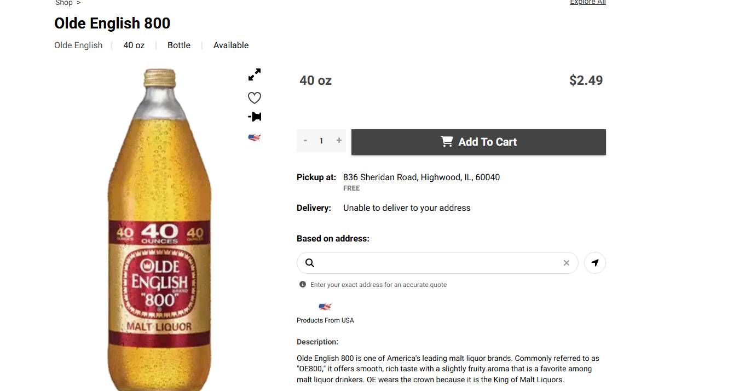The image size is (739, 391).
Task: Click the quantity value field
Action: click(x=321, y=141)
